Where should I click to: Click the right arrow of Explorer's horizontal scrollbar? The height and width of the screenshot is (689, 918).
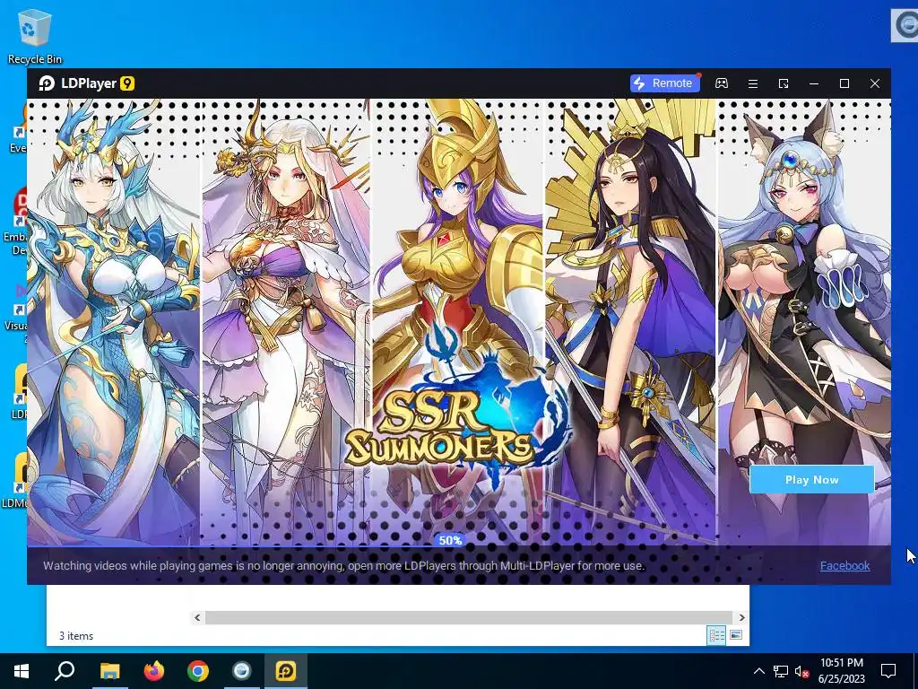[741, 617]
